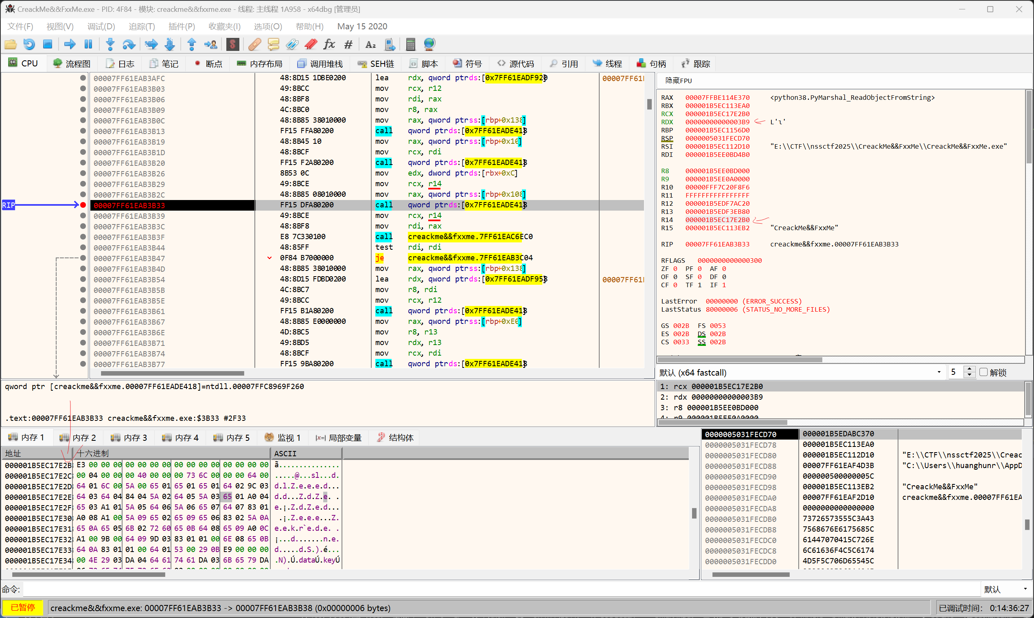The width and height of the screenshot is (1034, 618).
Task: Open the Scylla plugin icon
Action: click(x=232, y=44)
